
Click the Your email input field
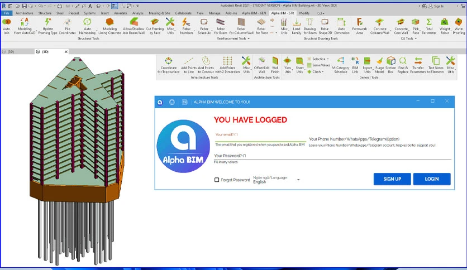pos(261,137)
